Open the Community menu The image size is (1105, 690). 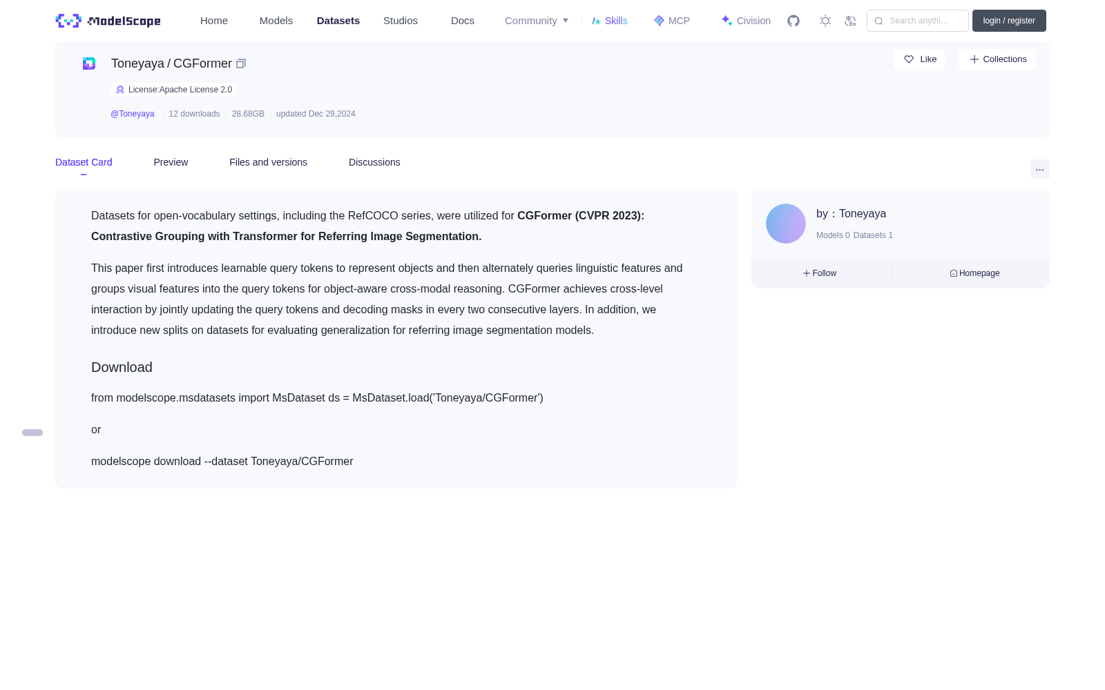coord(531,21)
